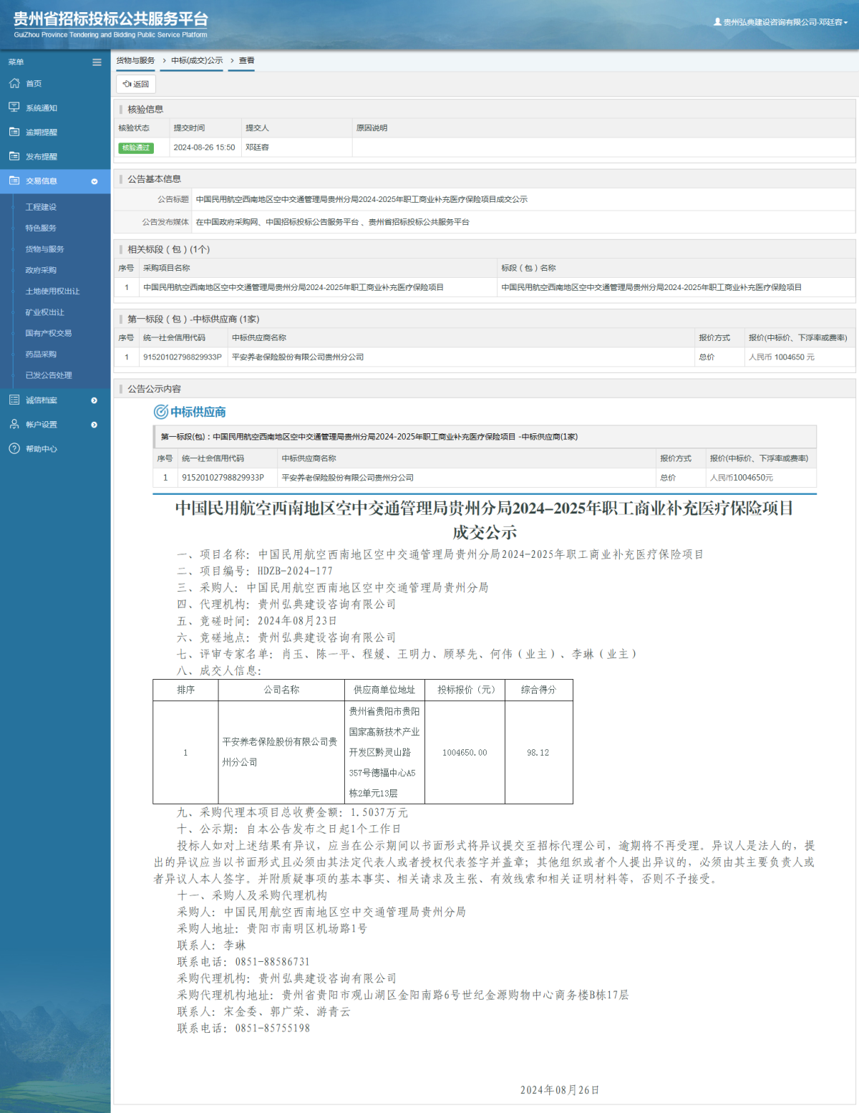Select 货物与服务 submenu item
Screen dimensions: 859x1113
point(44,249)
